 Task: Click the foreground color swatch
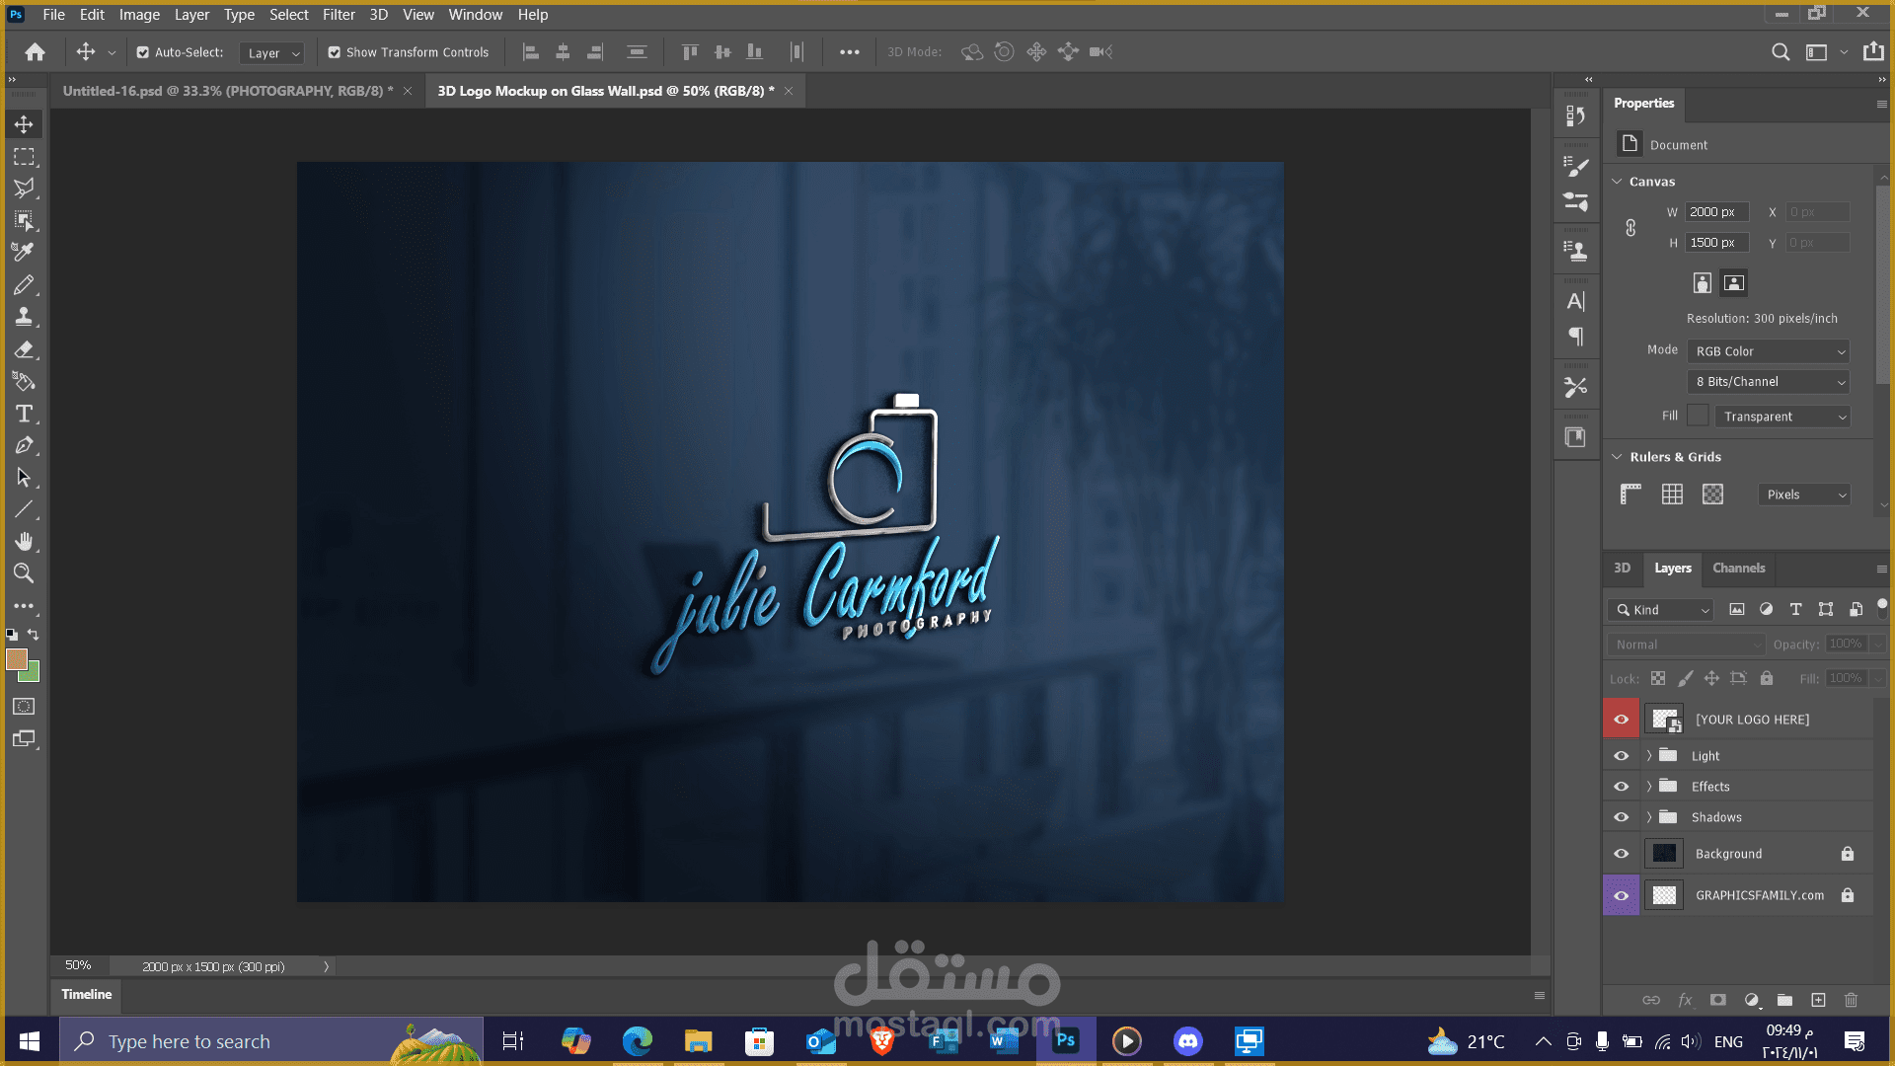16,659
